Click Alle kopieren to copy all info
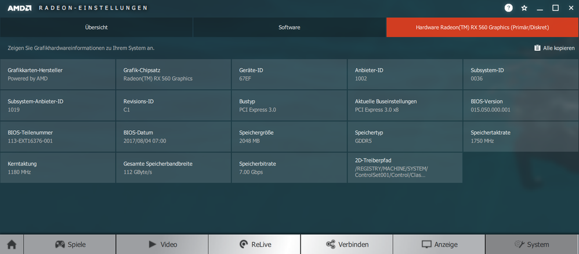Screen dimensions: 579x254 (554, 48)
